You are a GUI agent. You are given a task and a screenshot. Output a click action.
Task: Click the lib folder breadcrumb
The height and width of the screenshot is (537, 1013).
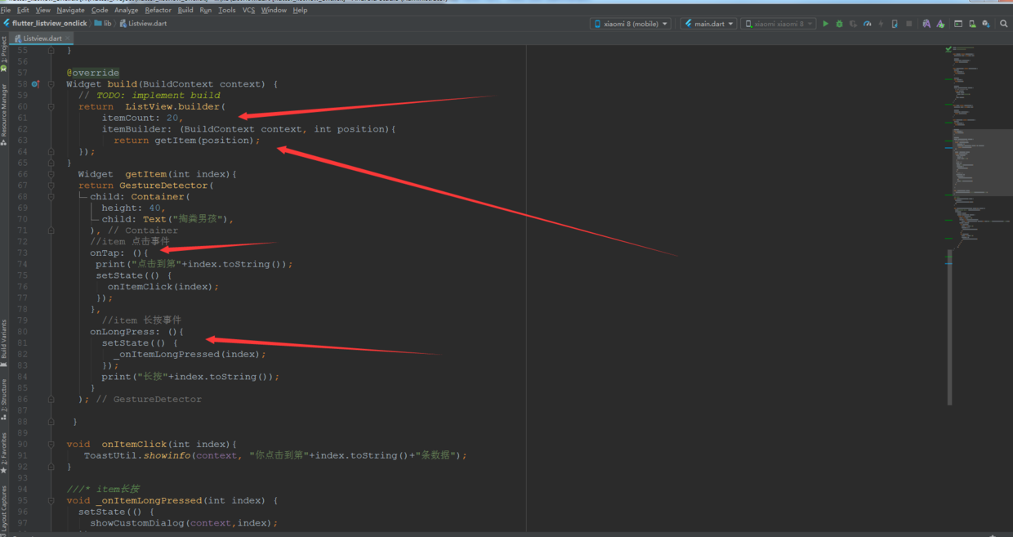(103, 24)
